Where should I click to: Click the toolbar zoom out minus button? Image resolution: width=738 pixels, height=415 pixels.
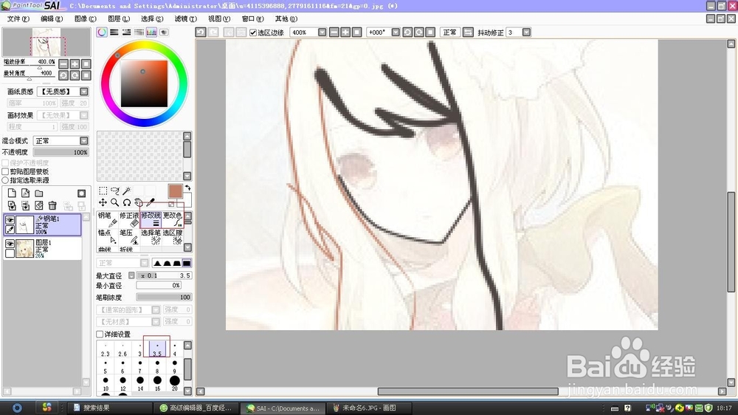pyautogui.click(x=334, y=32)
